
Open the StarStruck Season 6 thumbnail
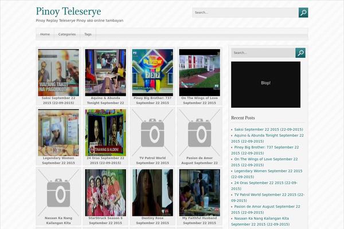coord(105,192)
